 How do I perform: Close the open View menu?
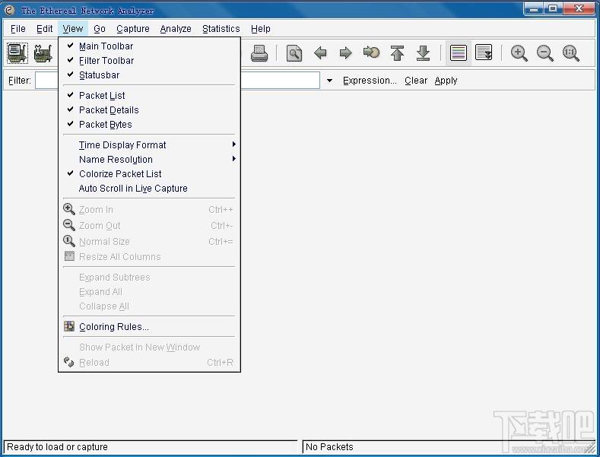[73, 29]
